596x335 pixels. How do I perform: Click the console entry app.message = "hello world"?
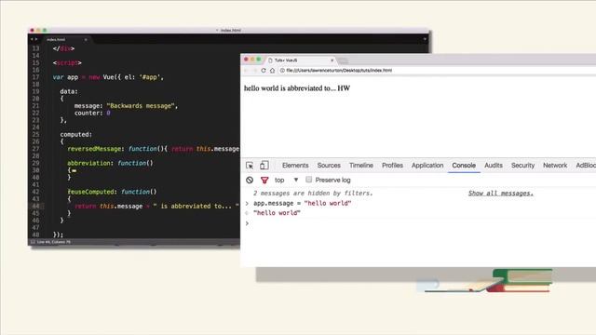(302, 203)
